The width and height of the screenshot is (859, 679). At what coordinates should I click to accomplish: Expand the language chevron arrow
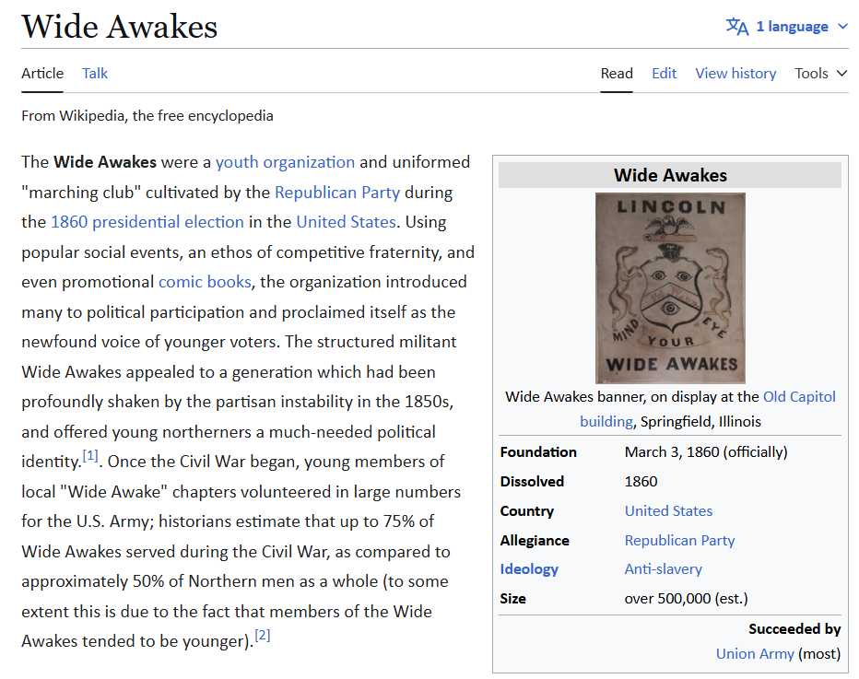(842, 27)
